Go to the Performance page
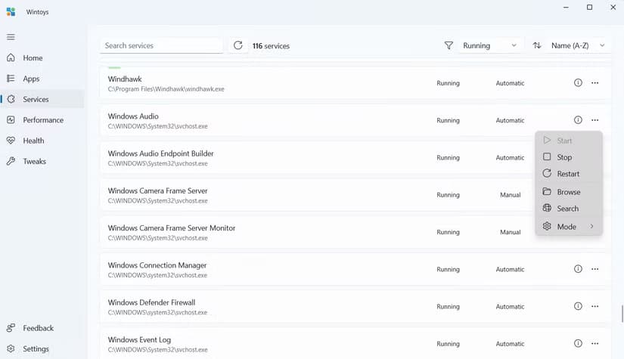Screen dimensions: 624x359 [43, 120]
